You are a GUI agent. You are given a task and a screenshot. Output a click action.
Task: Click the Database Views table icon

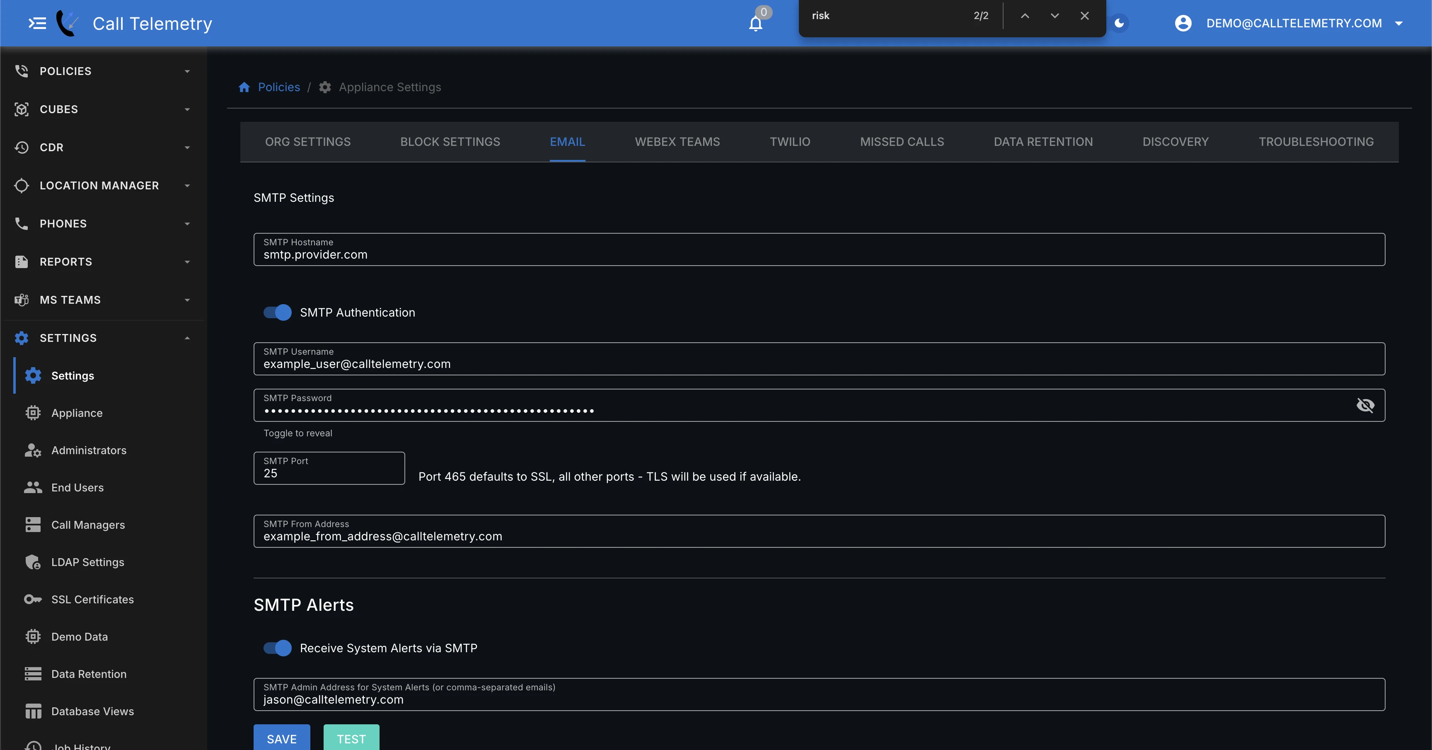pos(33,711)
